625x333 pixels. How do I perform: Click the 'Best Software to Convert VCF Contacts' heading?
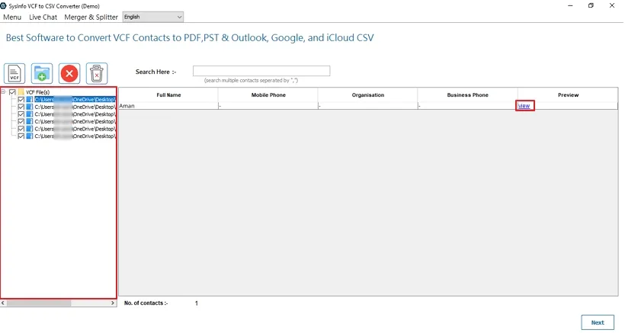pos(190,38)
